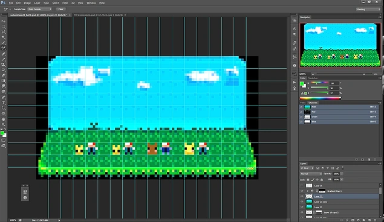Filter layers by pixel layers icon
This screenshot has height=222, width=384.
[x=317, y=168]
